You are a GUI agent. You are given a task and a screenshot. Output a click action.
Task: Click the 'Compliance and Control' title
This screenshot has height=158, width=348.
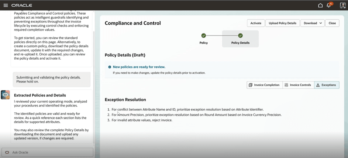point(133,23)
